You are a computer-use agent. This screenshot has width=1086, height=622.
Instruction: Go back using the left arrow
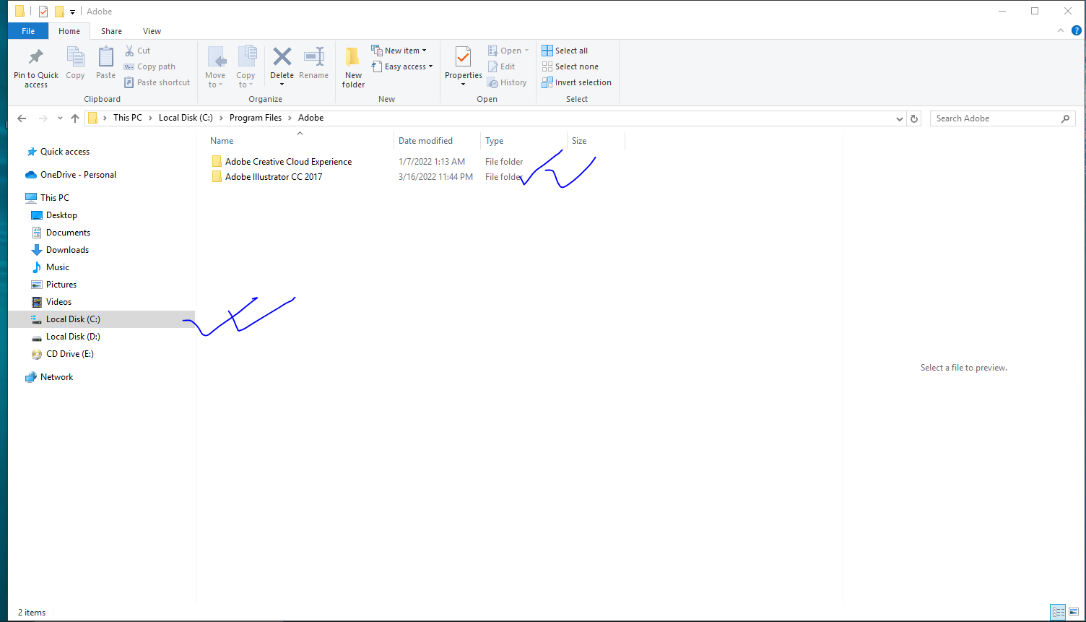22,118
